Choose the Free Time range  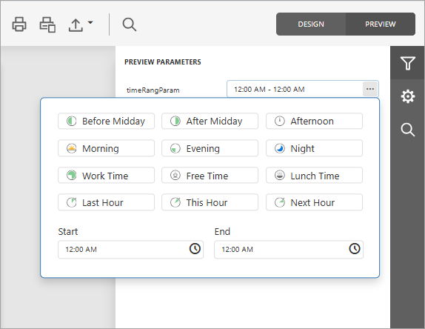coord(210,175)
